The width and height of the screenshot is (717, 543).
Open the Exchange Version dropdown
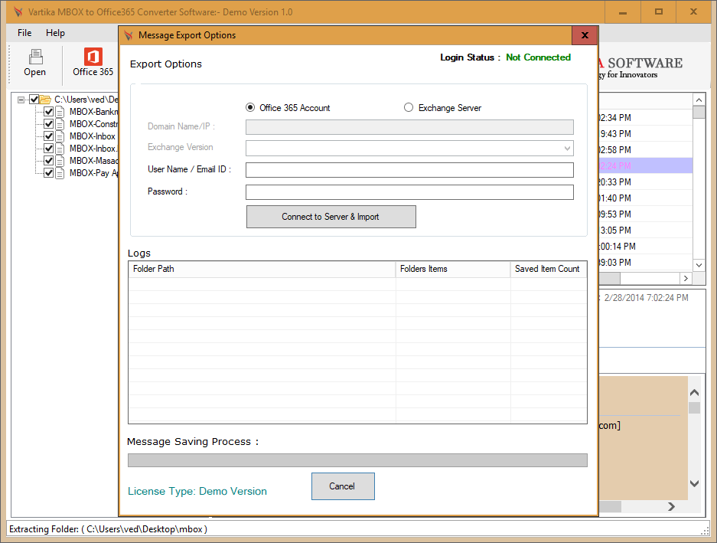(x=567, y=149)
